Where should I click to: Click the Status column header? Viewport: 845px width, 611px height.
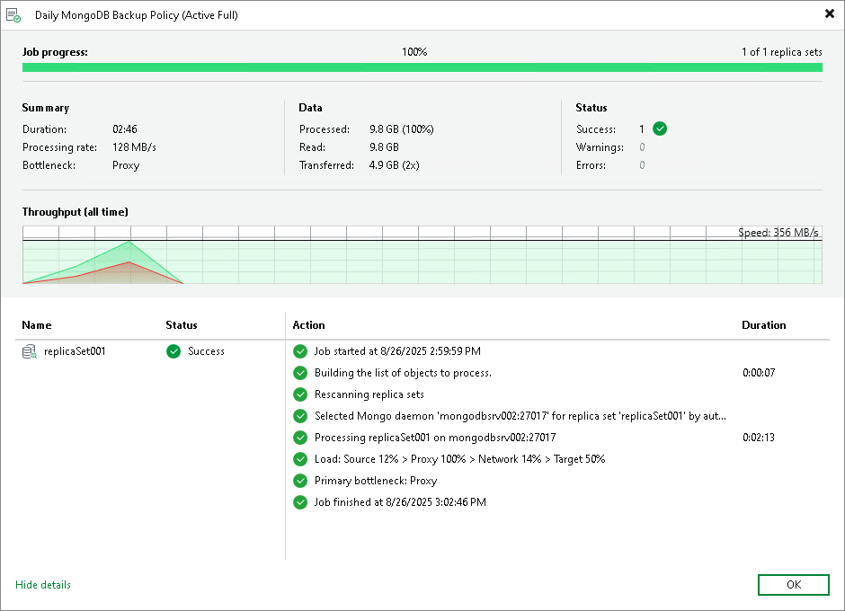(x=182, y=325)
